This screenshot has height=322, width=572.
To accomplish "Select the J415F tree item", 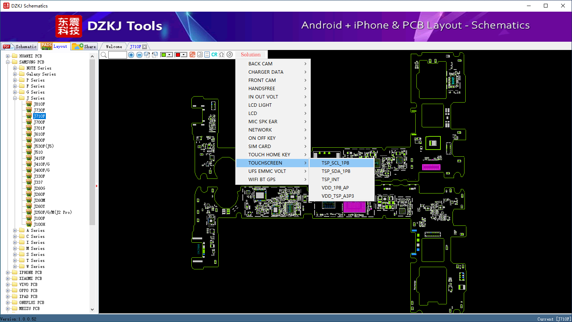I will click(39, 158).
